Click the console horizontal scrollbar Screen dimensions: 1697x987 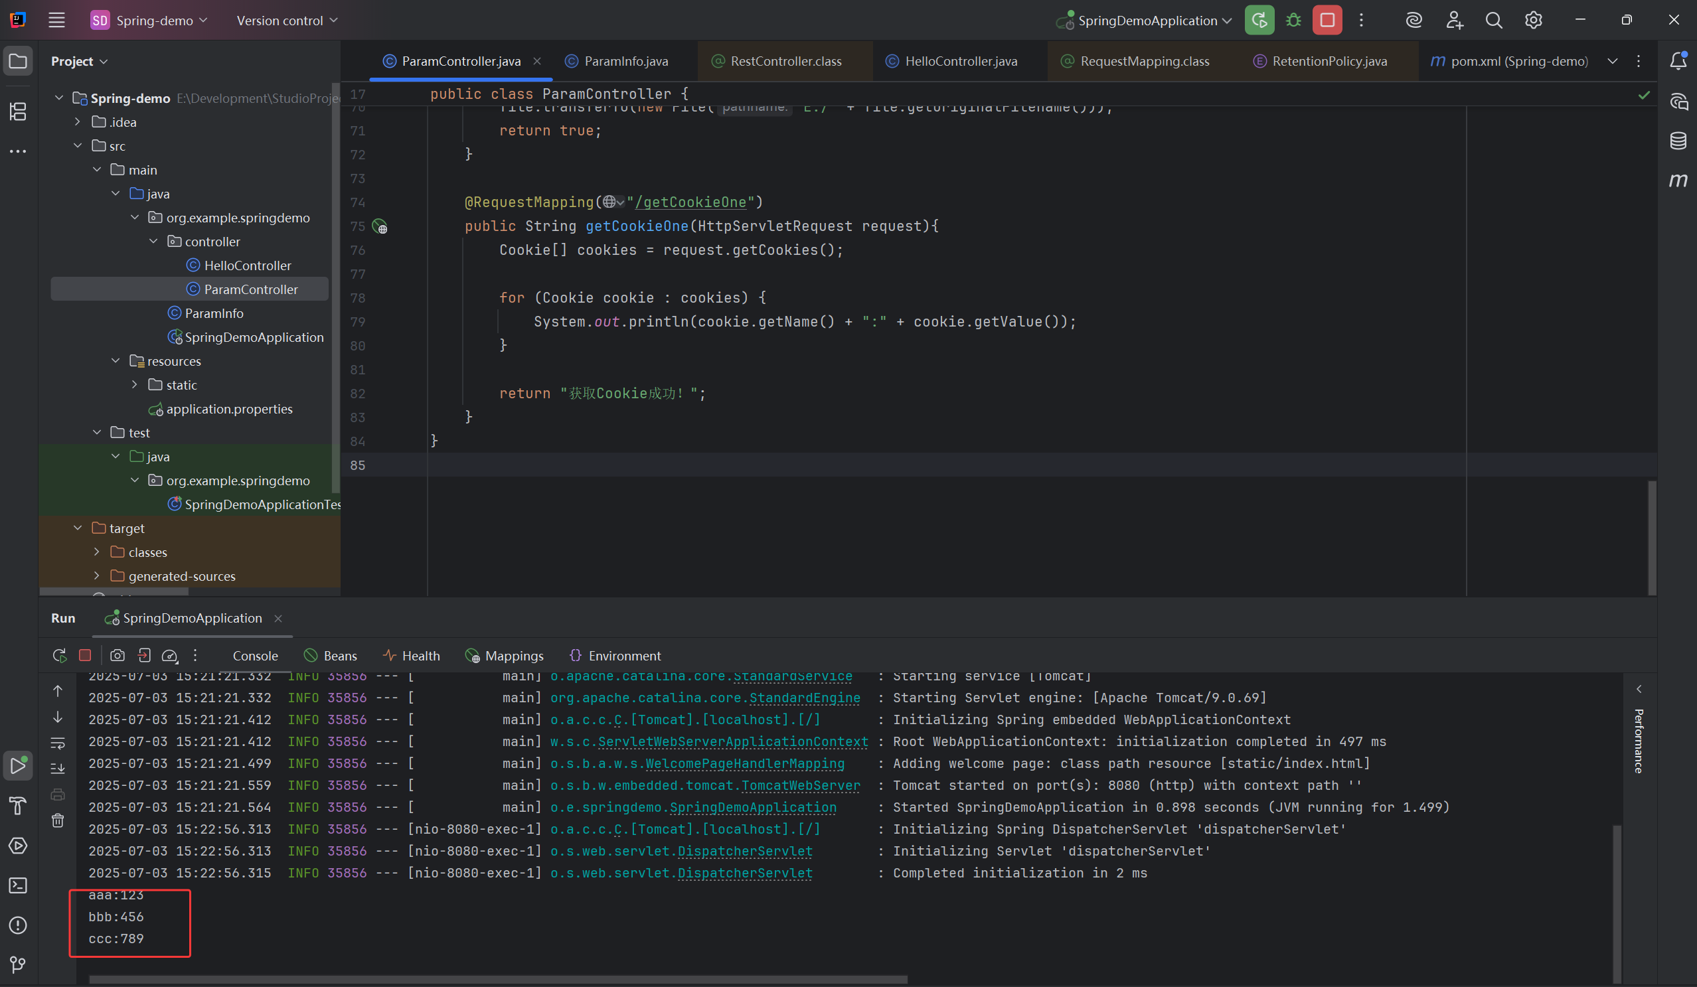499,979
